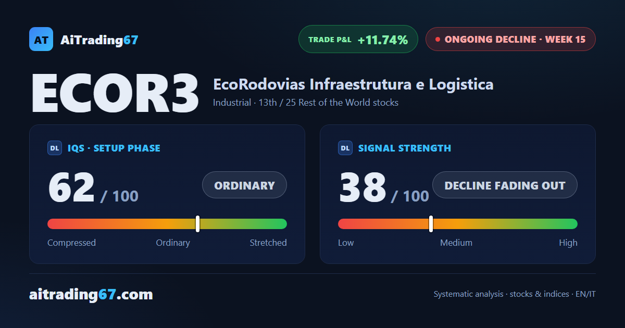Click the Low scale label

pyautogui.click(x=346, y=243)
